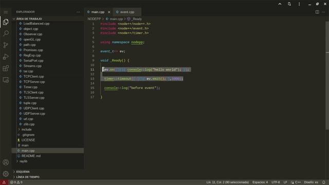Click the title bar upward chevron icon
The width and height of the screenshot is (329, 185).
click(x=280, y=4)
